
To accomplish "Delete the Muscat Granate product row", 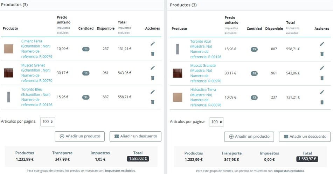I will (322, 78).
